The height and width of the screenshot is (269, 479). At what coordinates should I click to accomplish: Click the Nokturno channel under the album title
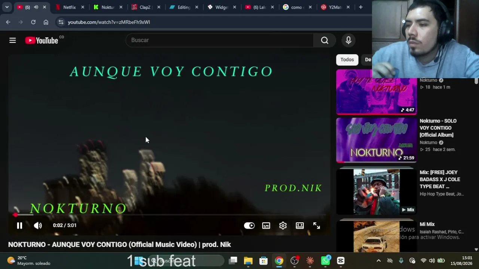point(428,142)
